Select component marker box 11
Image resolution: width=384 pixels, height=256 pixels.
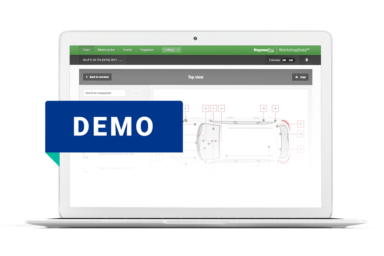pos(213,108)
